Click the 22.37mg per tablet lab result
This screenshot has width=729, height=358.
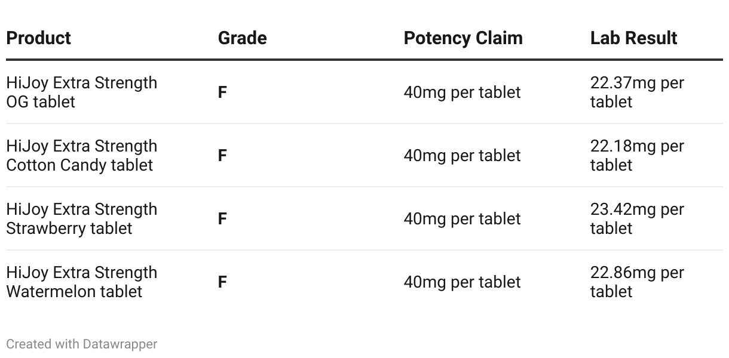(637, 92)
